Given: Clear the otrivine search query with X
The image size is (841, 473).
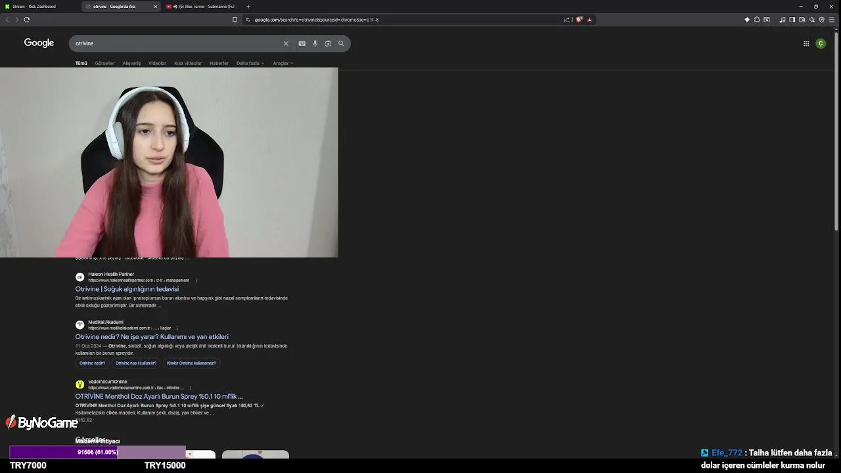Looking at the screenshot, I should (286, 43).
